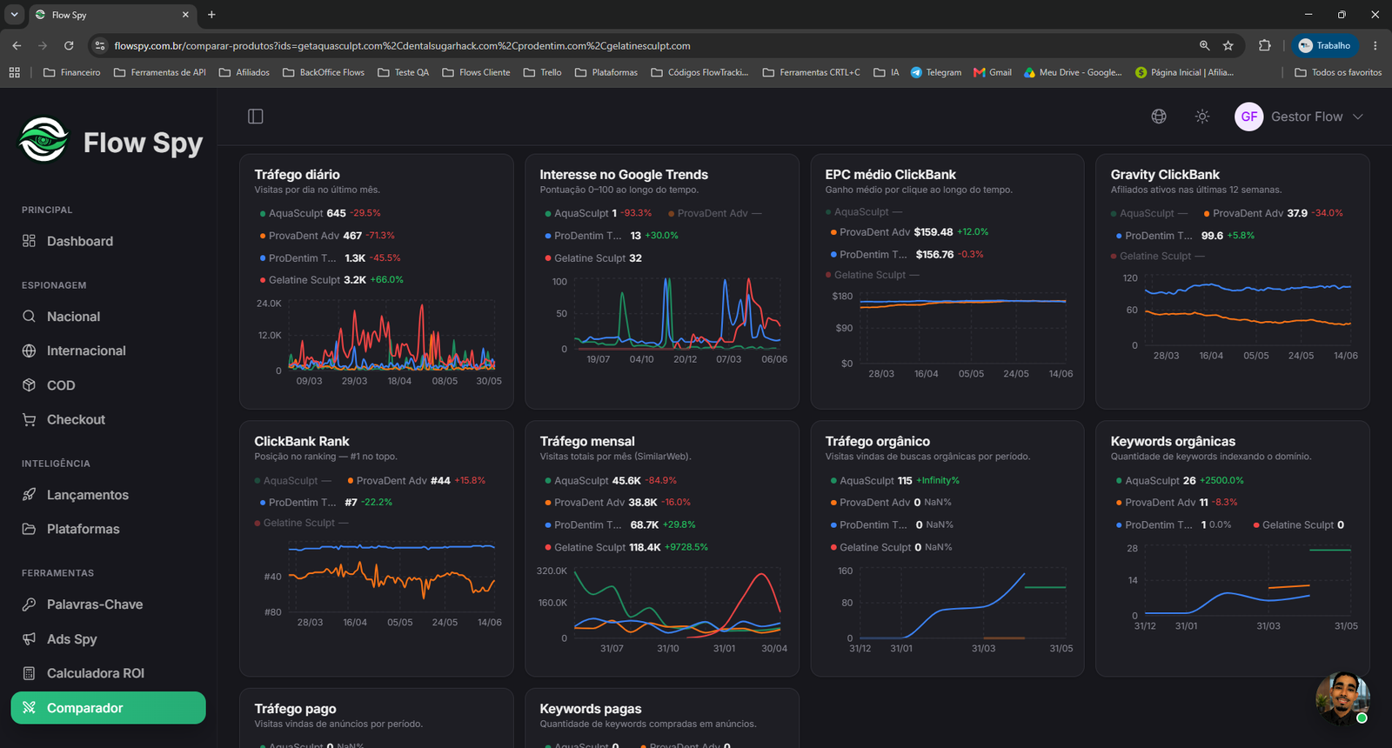Click the Internacional globe icon
1392x748 pixels.
pos(29,351)
